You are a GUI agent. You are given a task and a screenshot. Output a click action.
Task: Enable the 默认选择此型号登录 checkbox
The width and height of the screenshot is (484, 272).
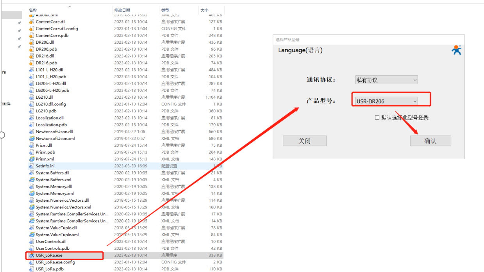click(x=377, y=117)
